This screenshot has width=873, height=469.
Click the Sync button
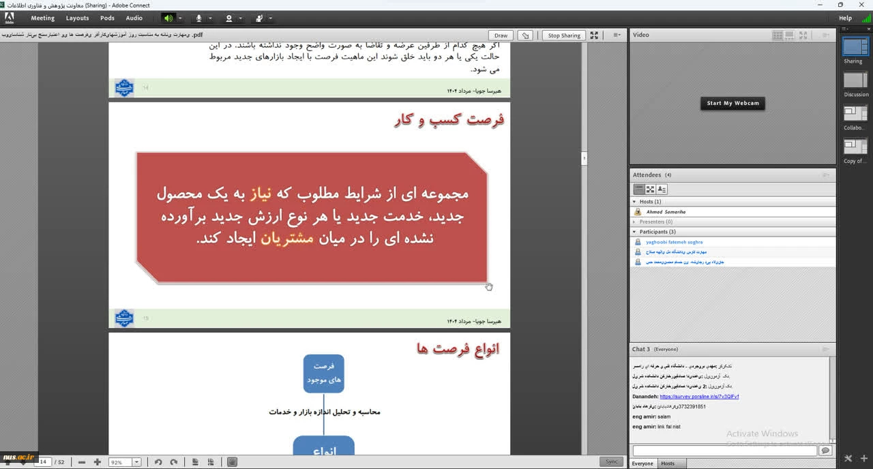pos(612,462)
